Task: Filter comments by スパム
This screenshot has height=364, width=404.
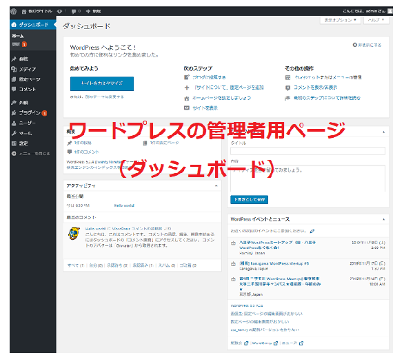Action: pyautogui.click(x=167, y=265)
